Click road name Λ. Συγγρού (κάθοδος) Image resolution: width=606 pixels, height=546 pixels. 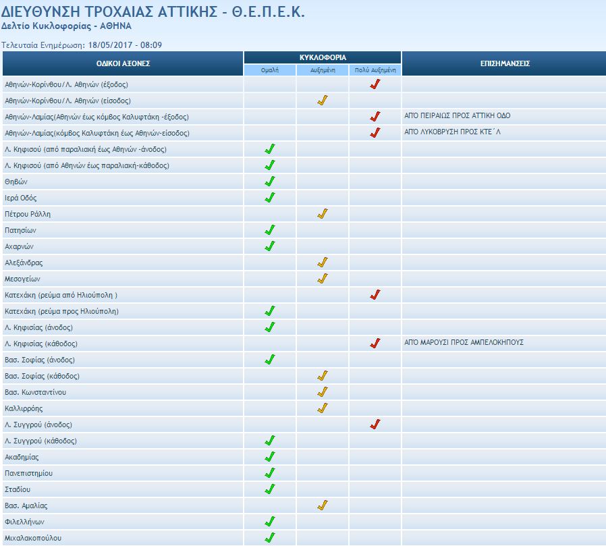coord(40,441)
